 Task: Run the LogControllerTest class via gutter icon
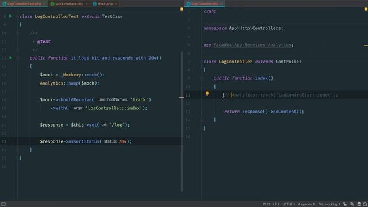pyautogui.click(x=10, y=16)
